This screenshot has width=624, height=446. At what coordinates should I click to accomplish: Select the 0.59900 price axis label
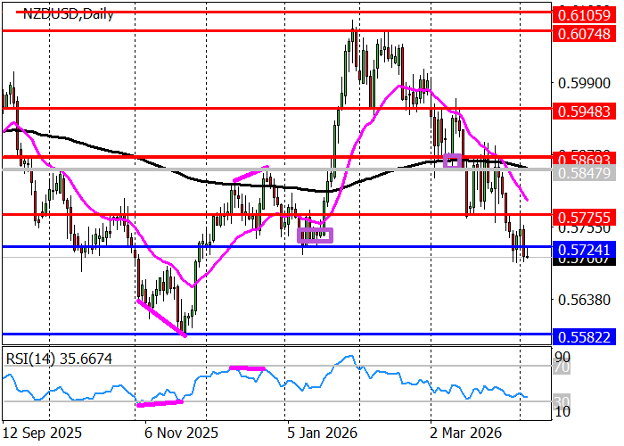tap(582, 83)
